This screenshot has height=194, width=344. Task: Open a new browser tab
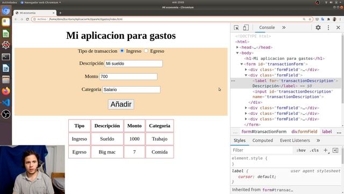tap(60, 13)
